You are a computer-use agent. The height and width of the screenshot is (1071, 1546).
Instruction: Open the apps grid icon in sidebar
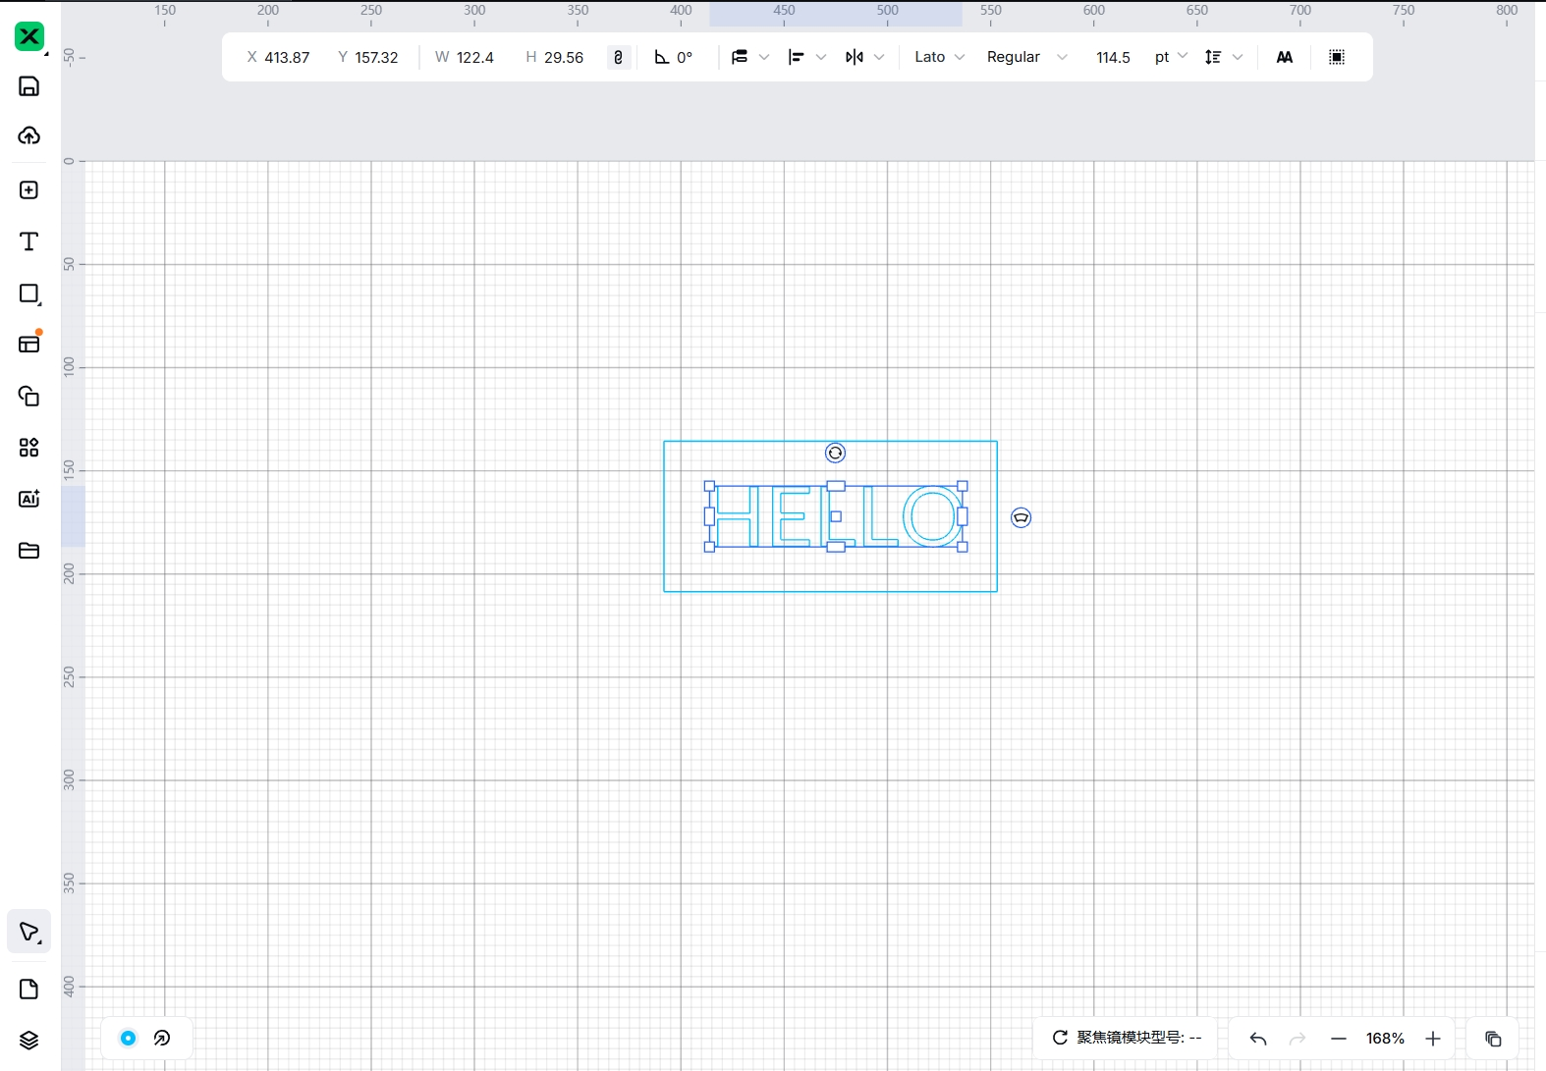click(x=29, y=448)
